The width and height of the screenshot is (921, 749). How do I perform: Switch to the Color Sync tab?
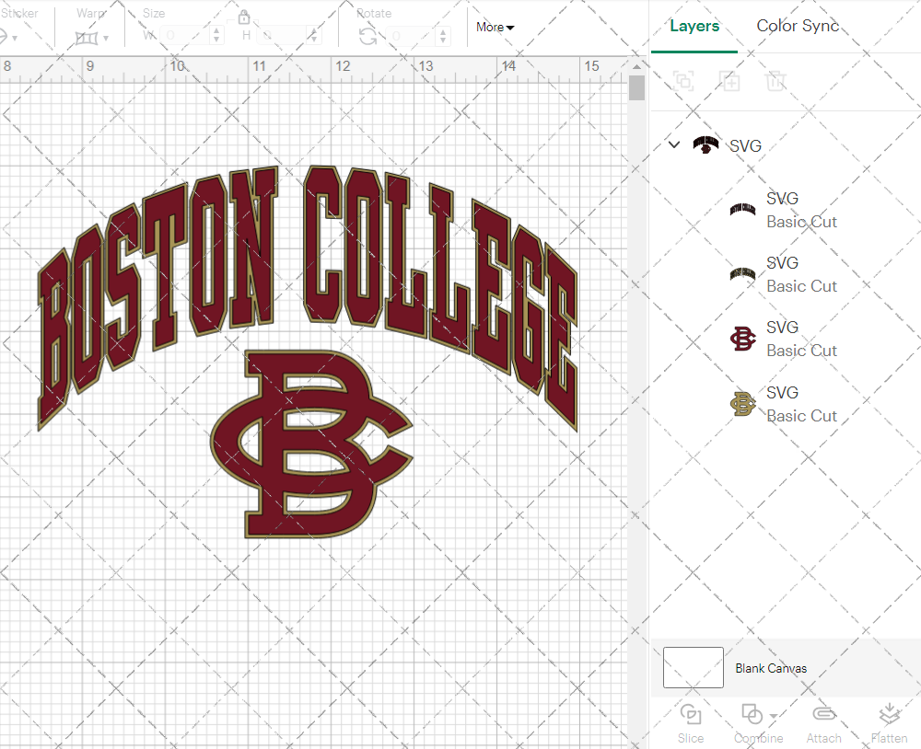point(798,26)
